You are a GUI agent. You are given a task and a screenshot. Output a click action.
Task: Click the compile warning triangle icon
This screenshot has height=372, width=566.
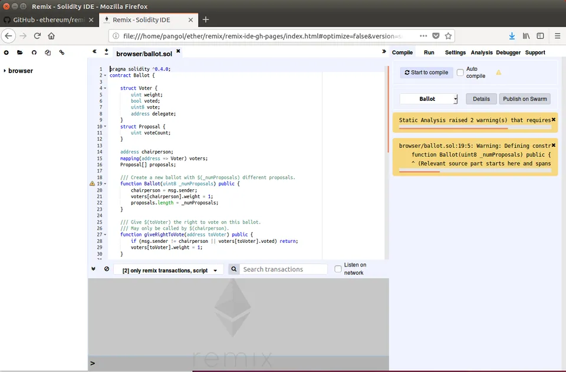click(499, 73)
